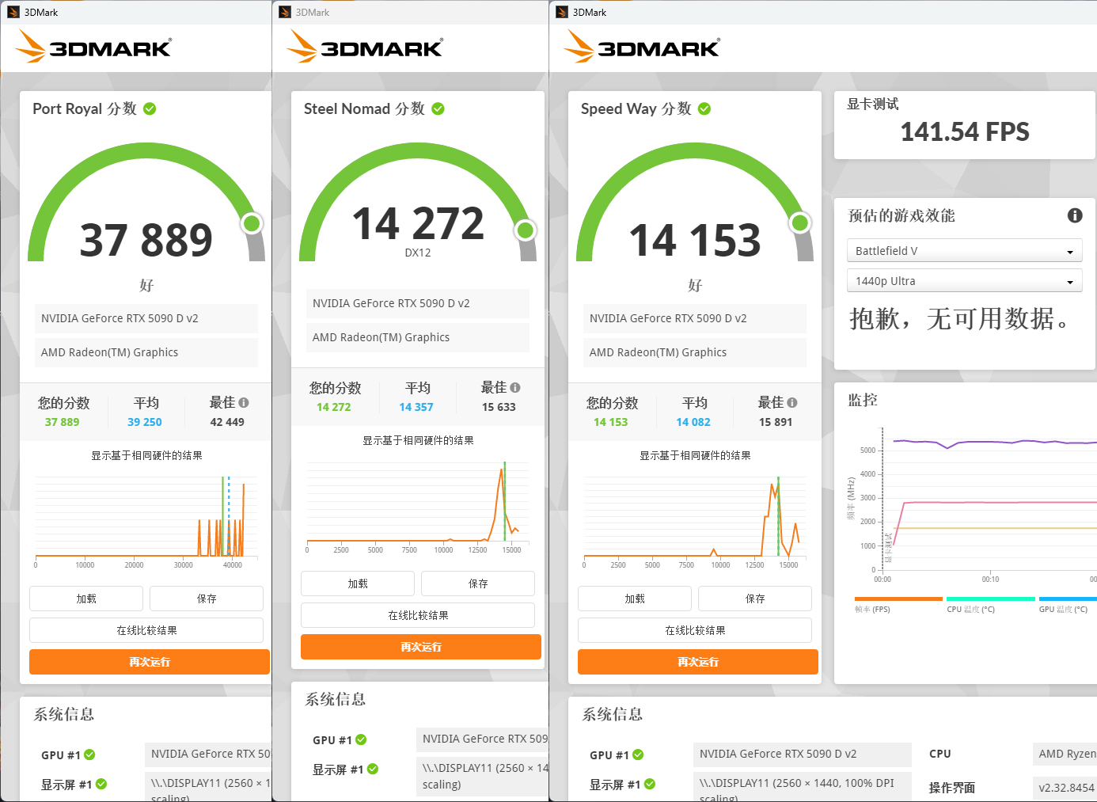Click 再次运行 in Steel Nomad window
Screen dimensions: 1097x802
[421, 647]
